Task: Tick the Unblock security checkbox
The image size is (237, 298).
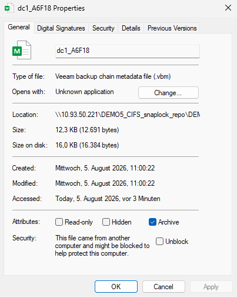Action: click(159, 242)
